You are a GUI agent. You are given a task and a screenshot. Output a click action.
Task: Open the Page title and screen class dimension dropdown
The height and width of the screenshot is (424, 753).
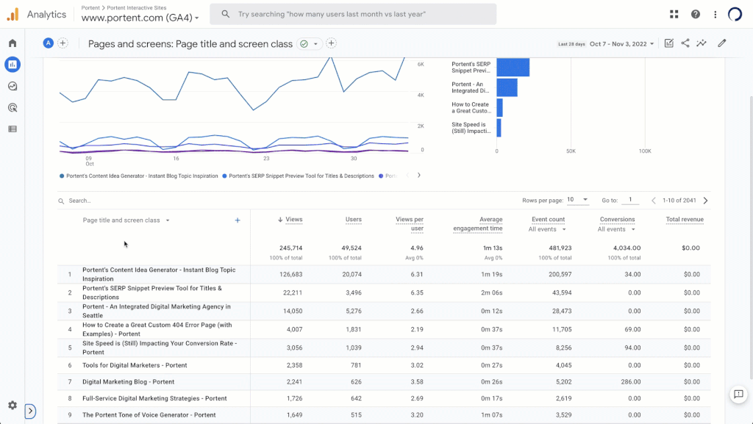pos(126,220)
